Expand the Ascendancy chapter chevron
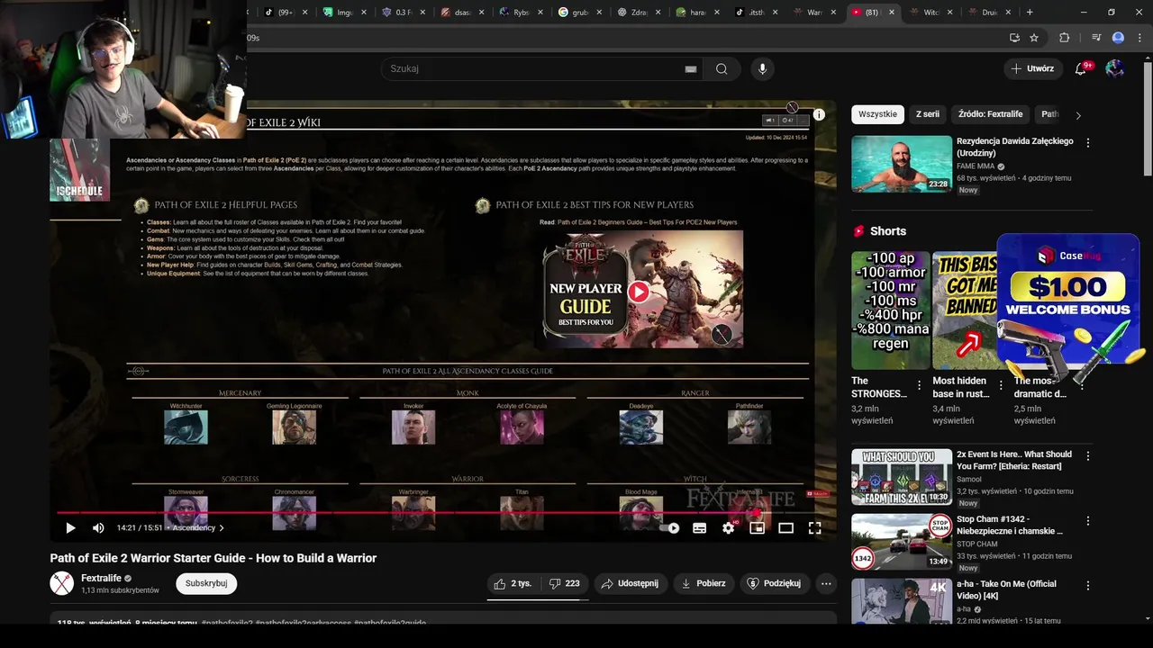This screenshot has width=1153, height=648. coord(222,528)
